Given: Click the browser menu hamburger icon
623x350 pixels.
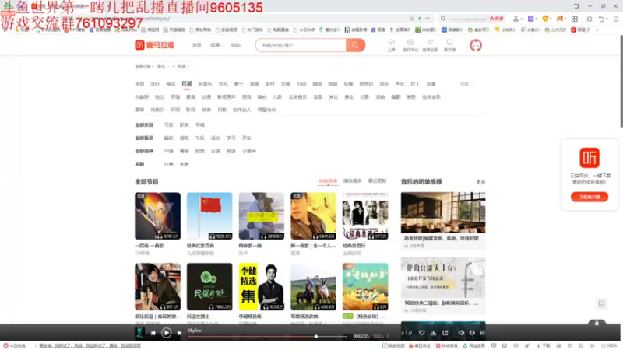Looking at the screenshot, I should [x=616, y=19].
